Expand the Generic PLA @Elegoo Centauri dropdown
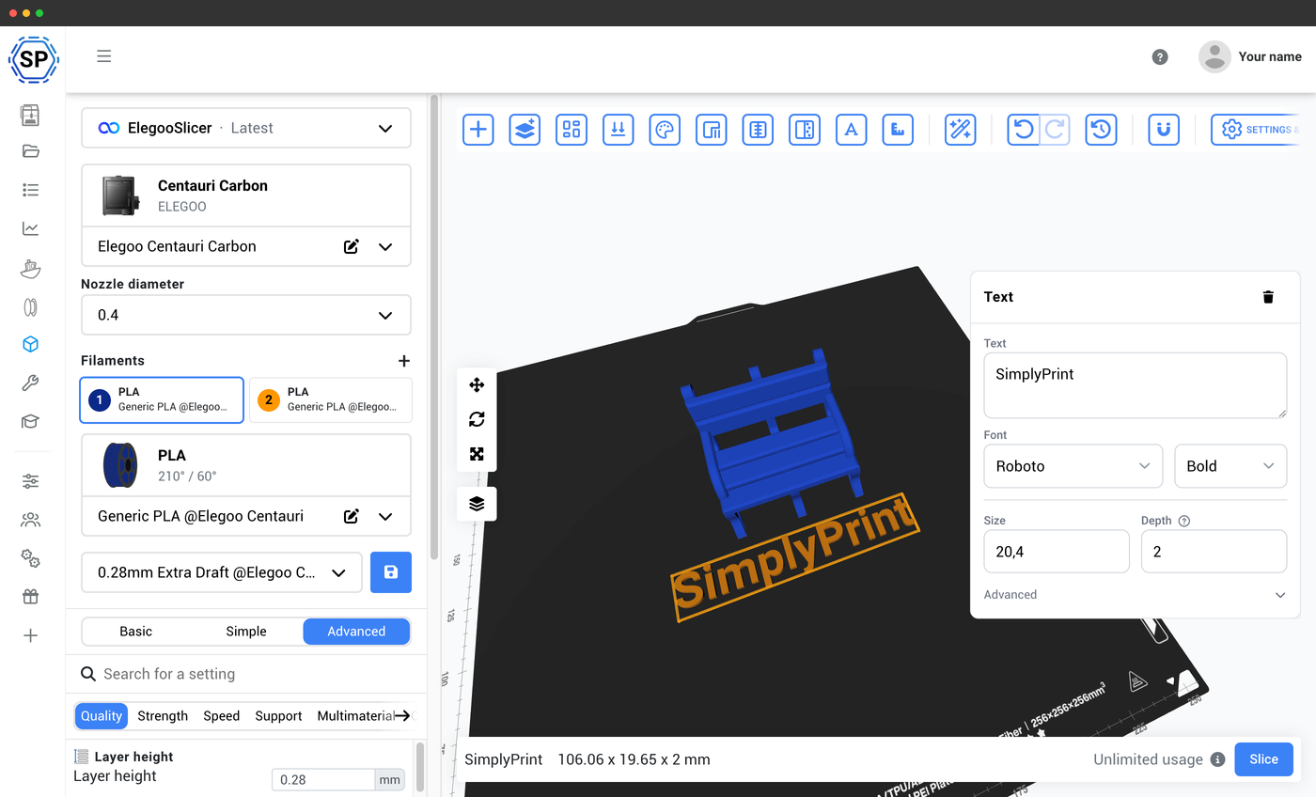 (385, 516)
